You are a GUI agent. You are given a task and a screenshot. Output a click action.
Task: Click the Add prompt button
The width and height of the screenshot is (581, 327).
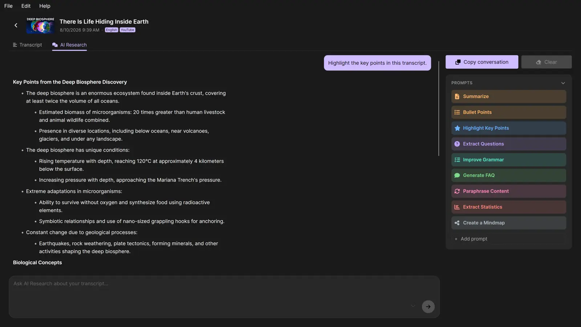[508, 239]
